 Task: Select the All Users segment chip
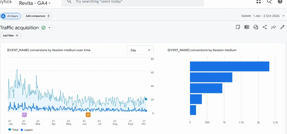coord(10,16)
